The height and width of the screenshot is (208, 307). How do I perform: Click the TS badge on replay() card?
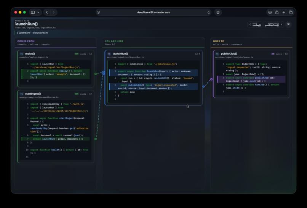tap(22, 54)
